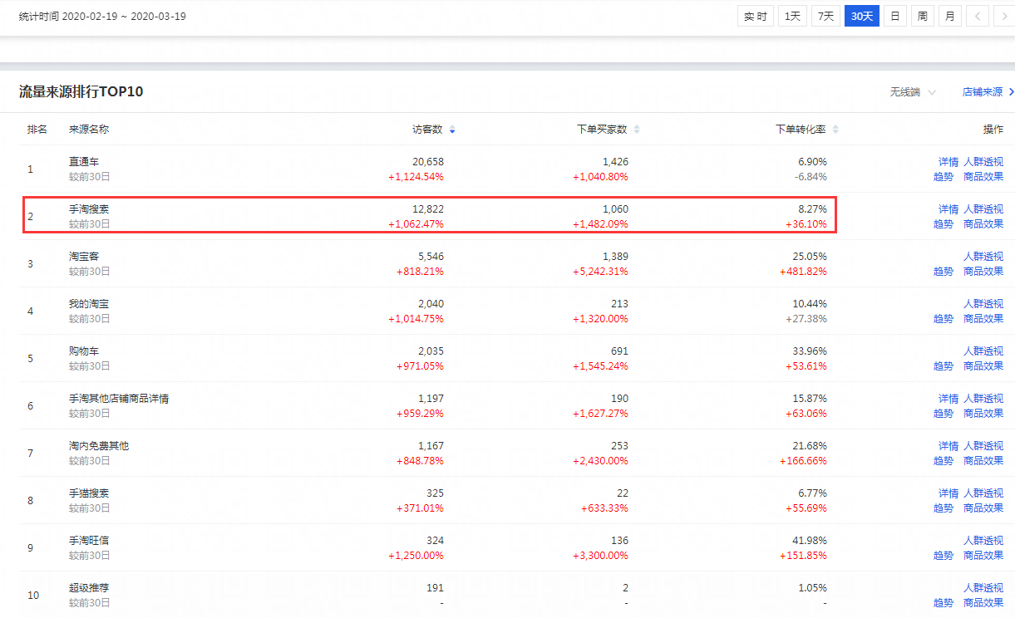Screen dimensions: 1015x618
Task: Open 店铺来源 link with chevron
Action: coord(988,92)
